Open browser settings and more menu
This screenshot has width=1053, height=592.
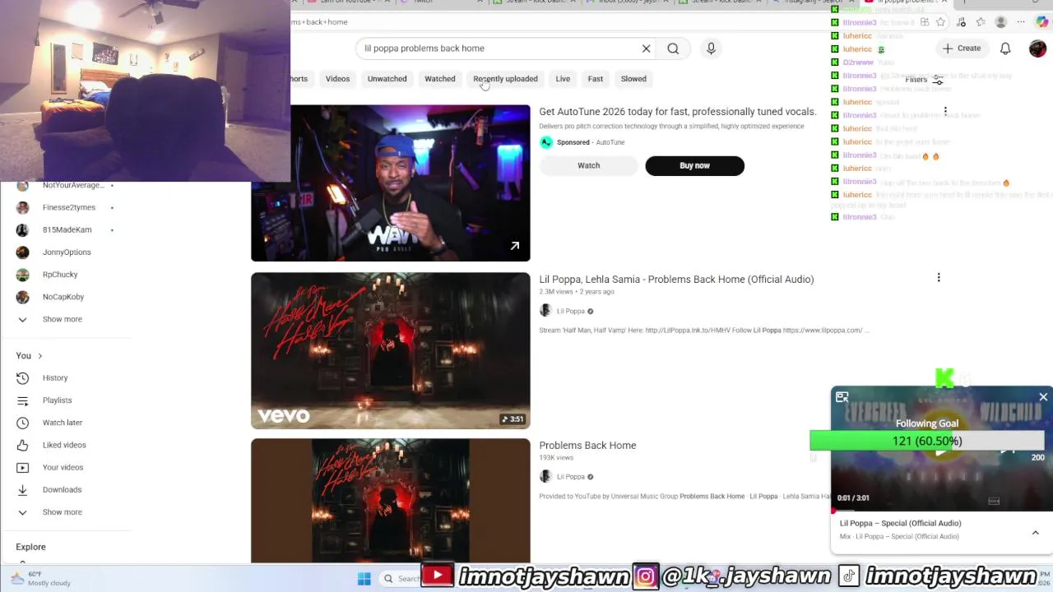(1022, 22)
